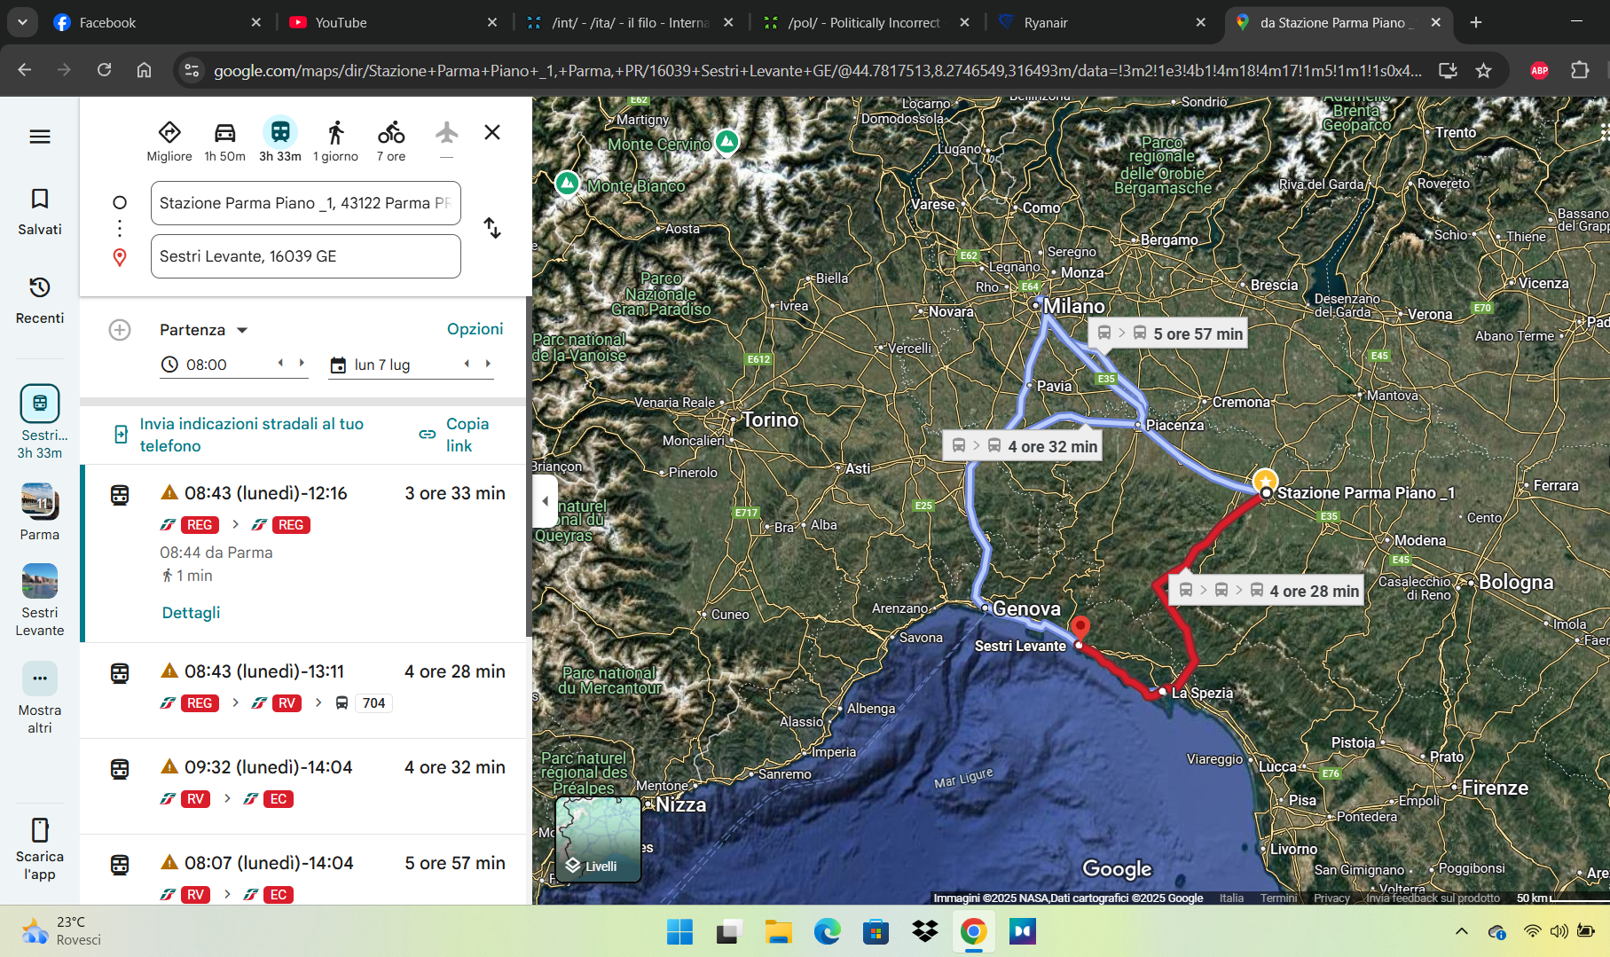Image resolution: width=1610 pixels, height=957 pixels.
Task: Open Microsoft Edge from taskbar
Action: (827, 931)
